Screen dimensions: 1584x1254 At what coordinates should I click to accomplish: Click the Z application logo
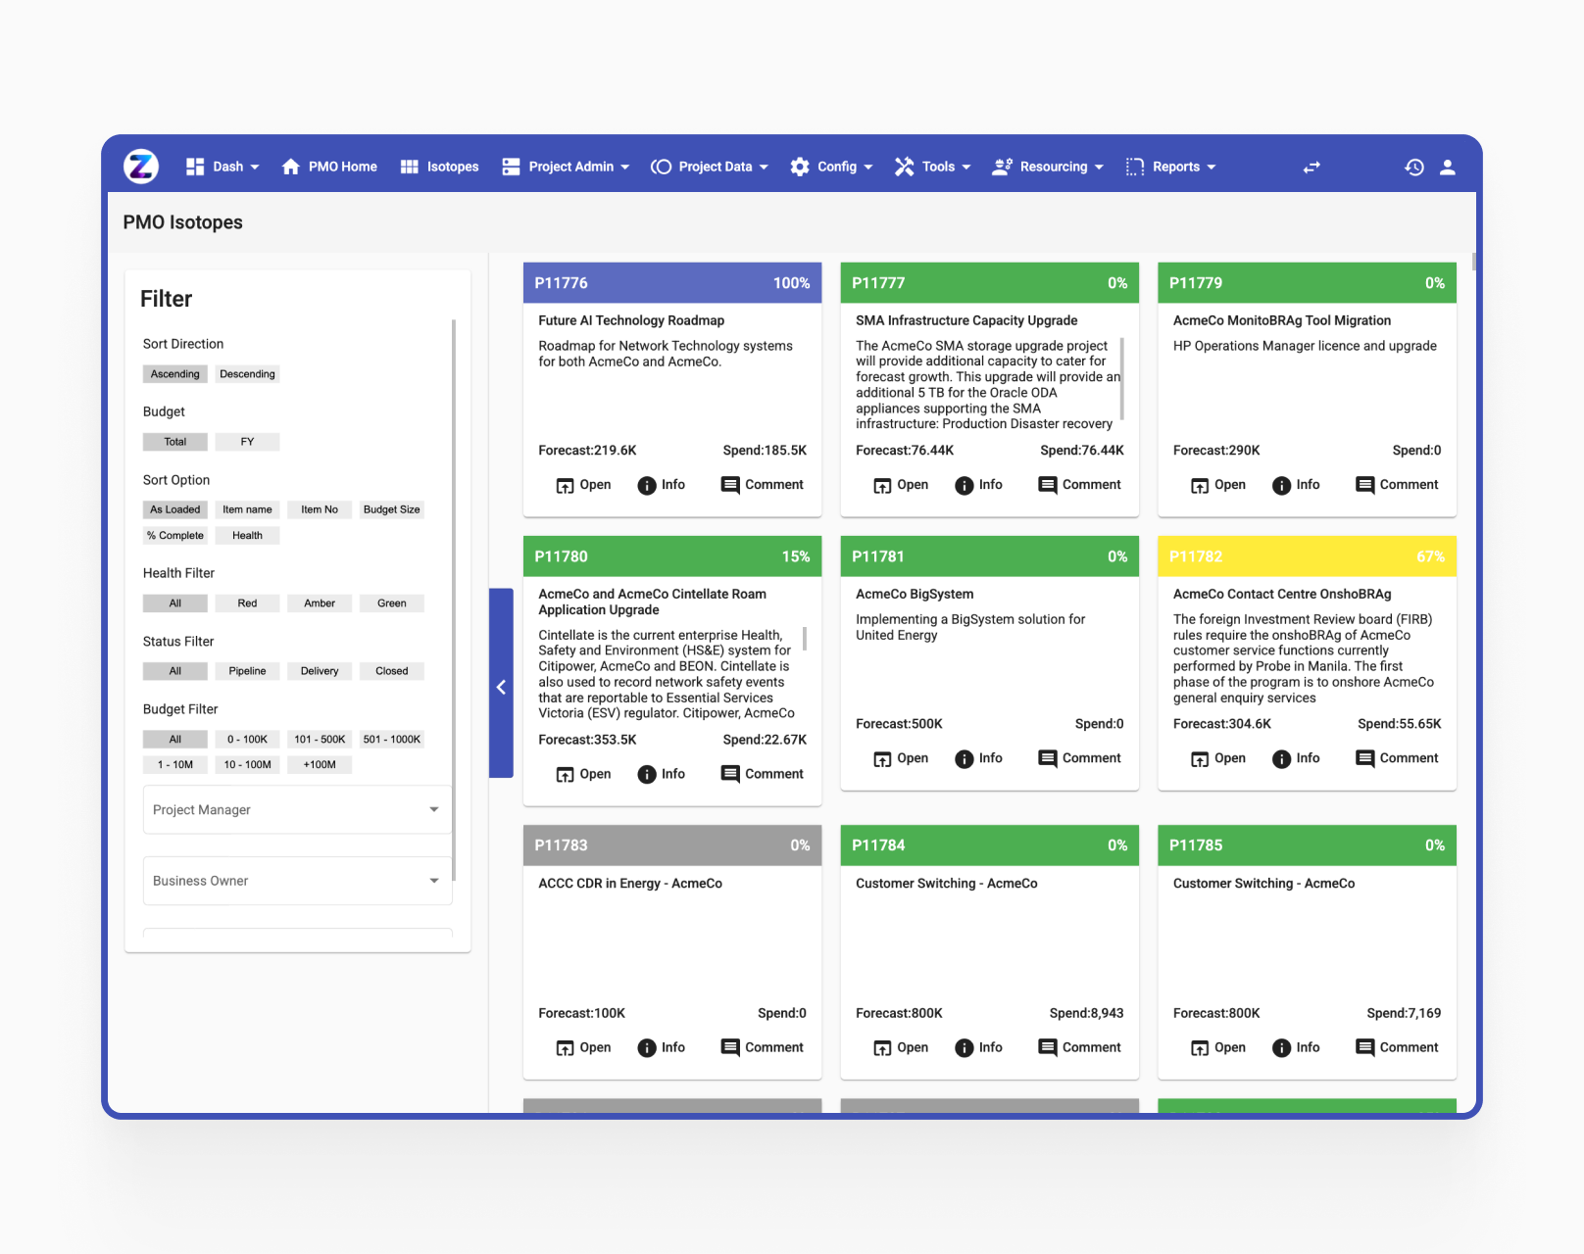(x=141, y=167)
